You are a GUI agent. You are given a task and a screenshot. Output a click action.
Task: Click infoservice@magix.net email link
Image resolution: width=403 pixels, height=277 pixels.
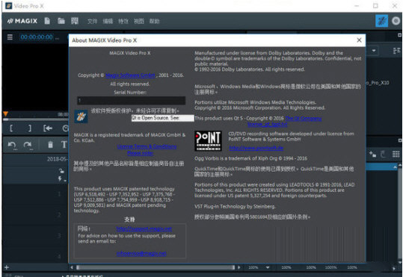(141, 253)
